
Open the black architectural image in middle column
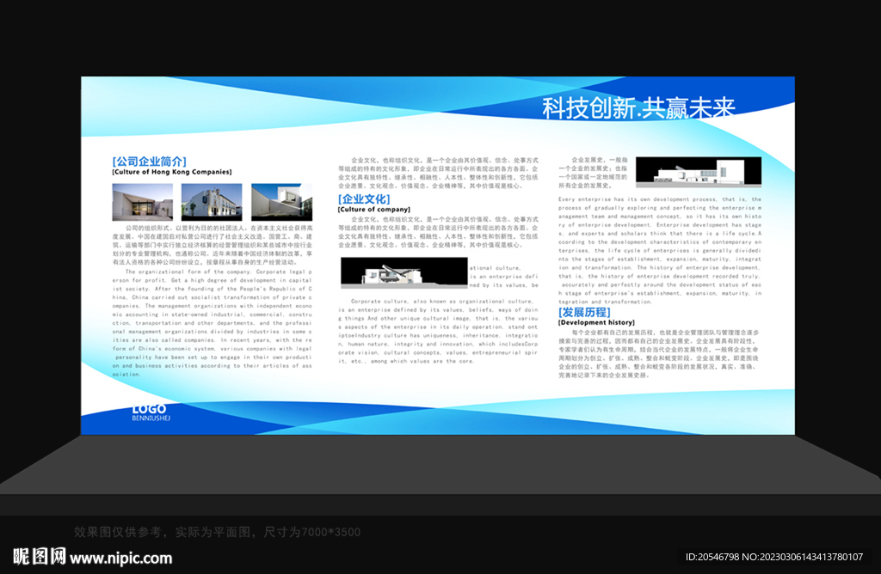(404, 272)
